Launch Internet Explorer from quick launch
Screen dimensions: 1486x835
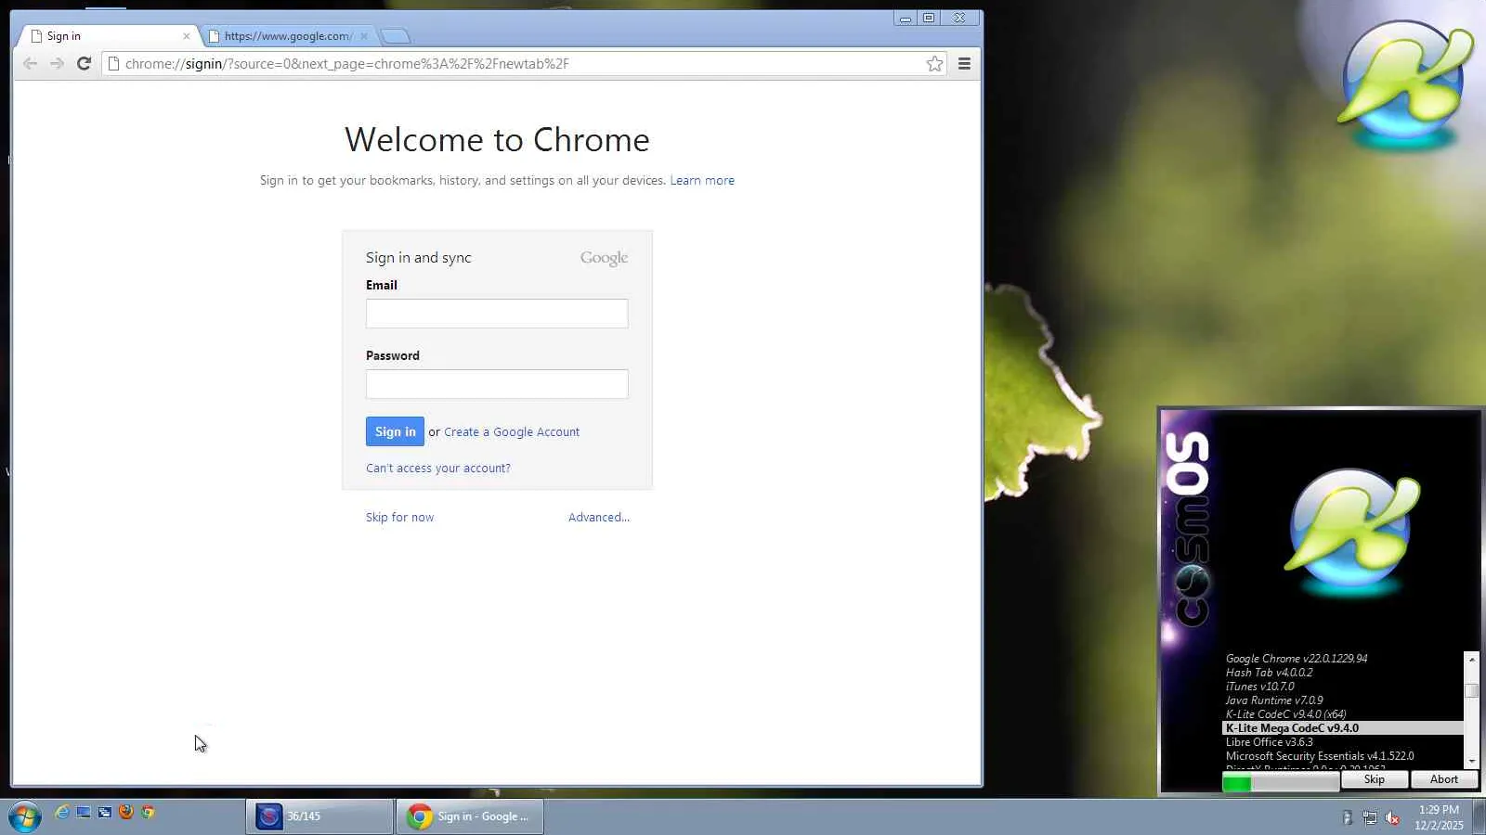tap(61, 813)
